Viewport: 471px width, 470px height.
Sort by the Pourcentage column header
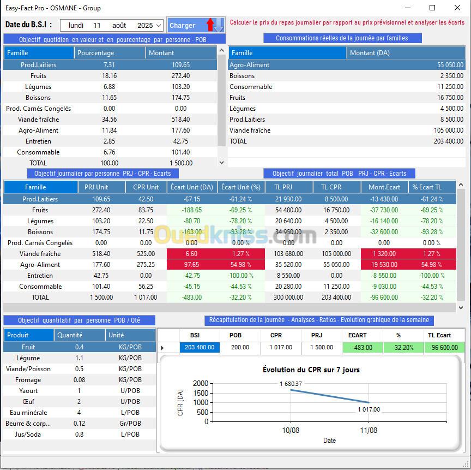click(110, 53)
